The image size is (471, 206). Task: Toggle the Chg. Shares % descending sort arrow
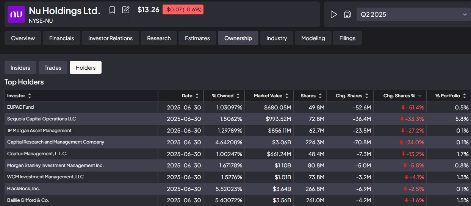[x=419, y=96]
